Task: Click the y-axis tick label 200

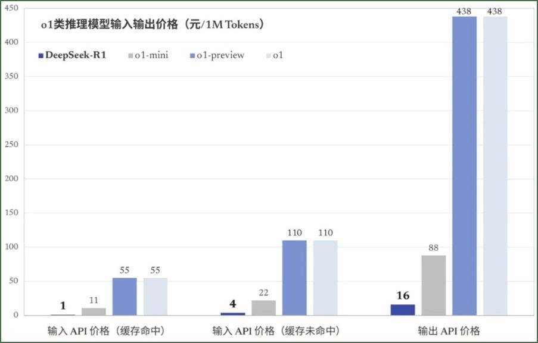Action: coord(11,179)
